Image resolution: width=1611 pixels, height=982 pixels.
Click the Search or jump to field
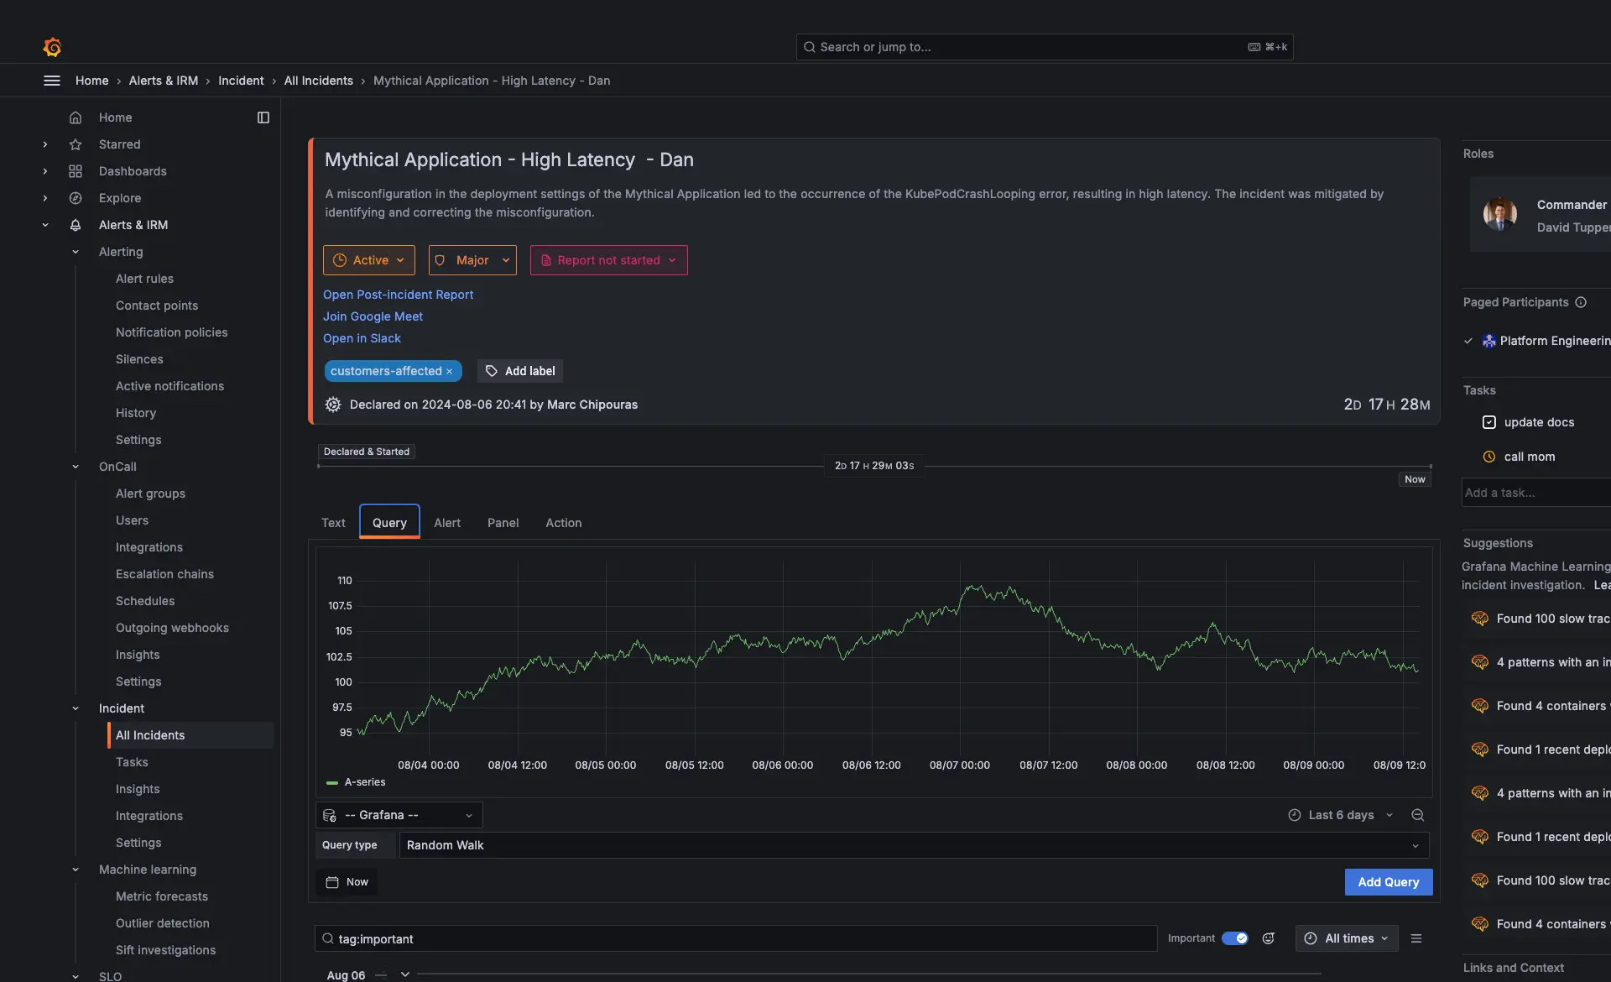click(1045, 47)
